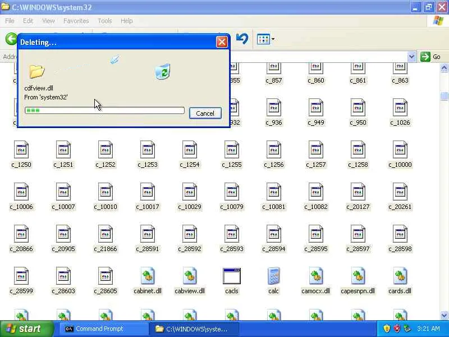Click the taskbar clock showing 3:21 AM
Viewport: 449px width, 337px height.
[428, 329]
